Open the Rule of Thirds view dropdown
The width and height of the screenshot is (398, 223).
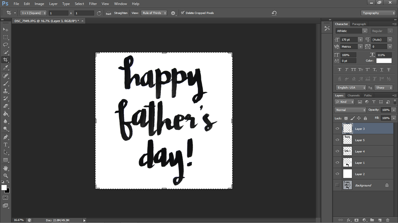(x=154, y=13)
